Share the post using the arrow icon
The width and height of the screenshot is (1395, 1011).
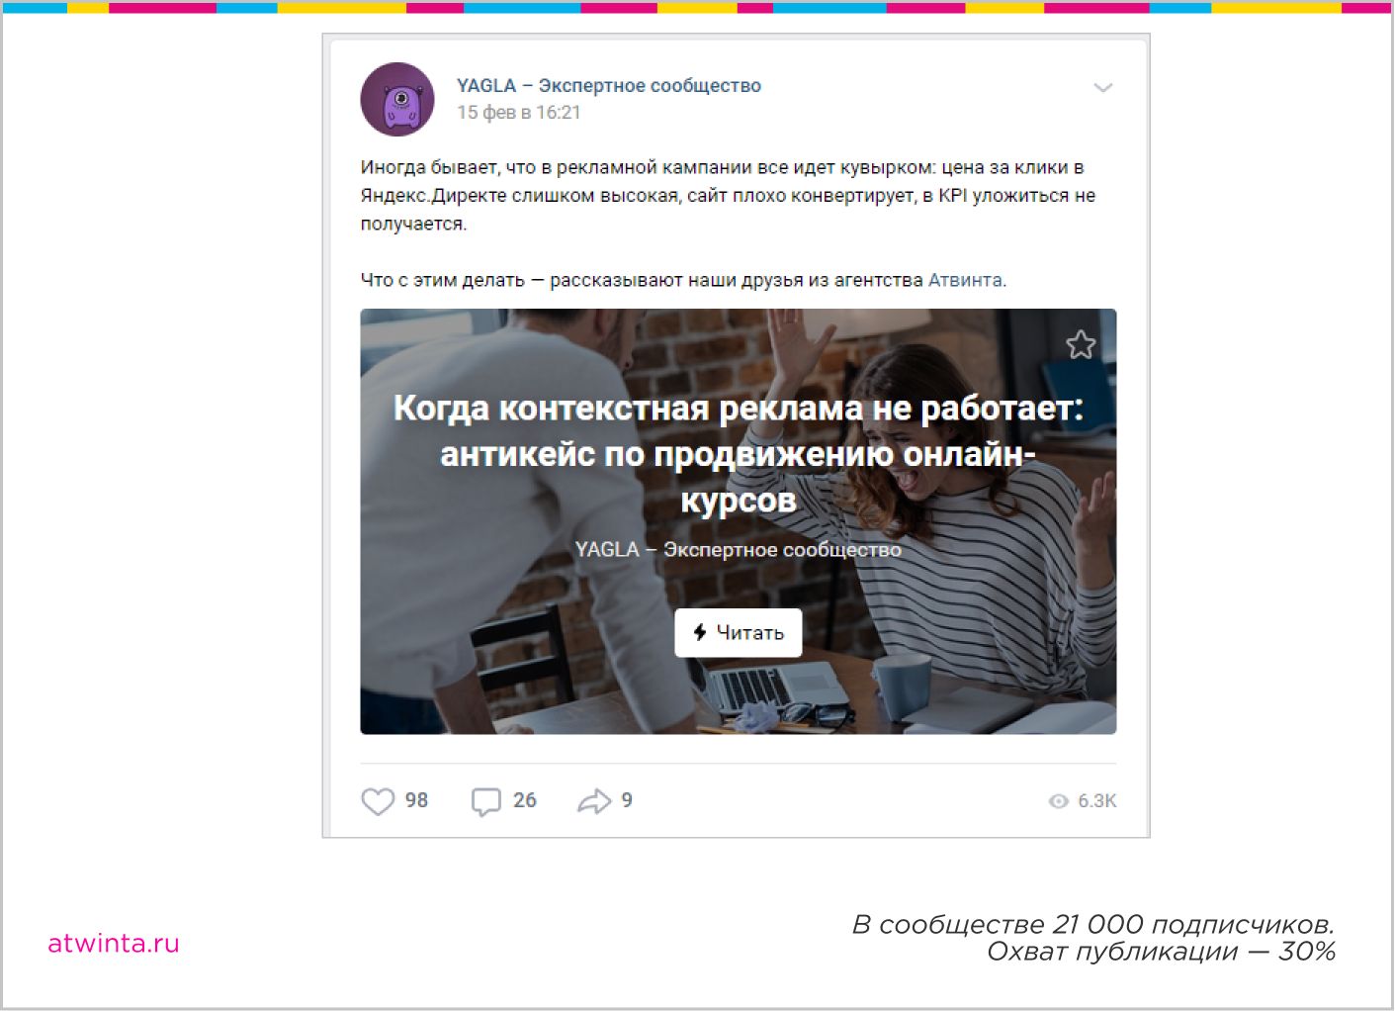click(594, 801)
